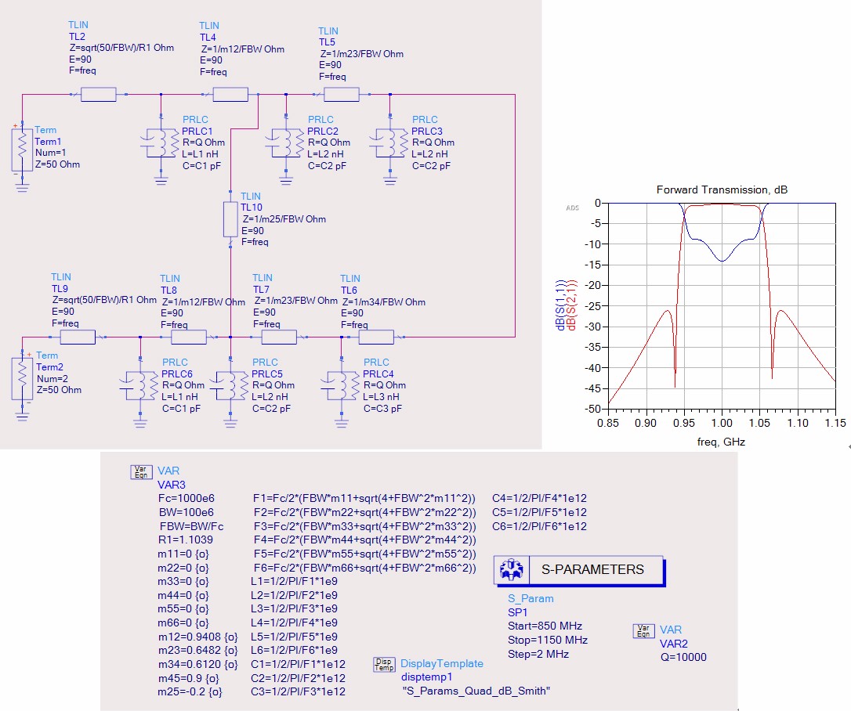Click the PRLC5 resonator symbol
This screenshot has width=851, height=711.
230,385
